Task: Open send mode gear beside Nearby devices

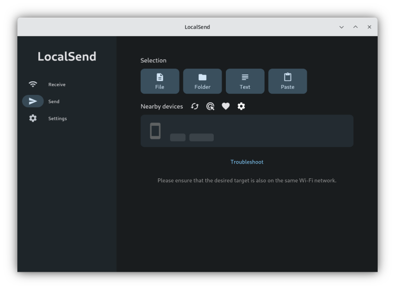Action: tap(241, 106)
